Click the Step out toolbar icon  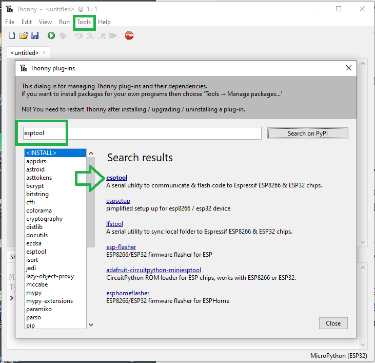point(102,35)
